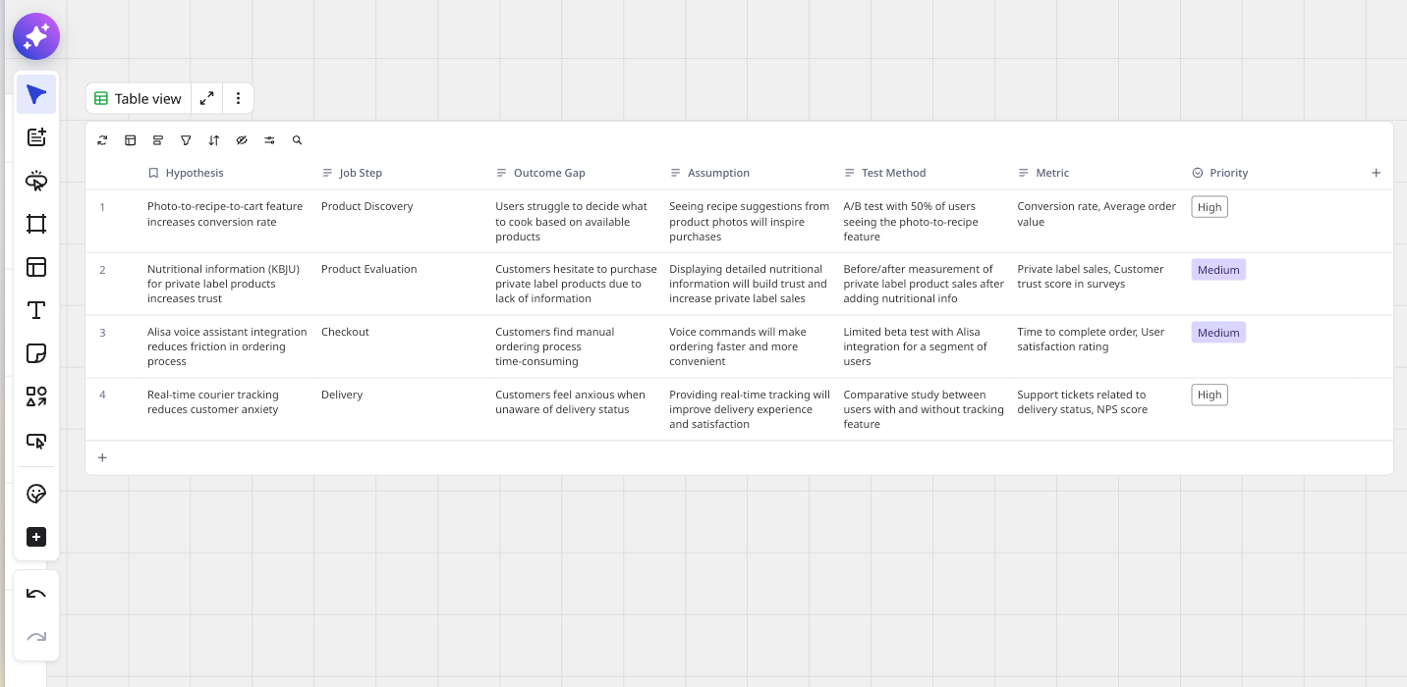Click the Priority column header
Screen dimensions: 1407x687
pos(1228,173)
